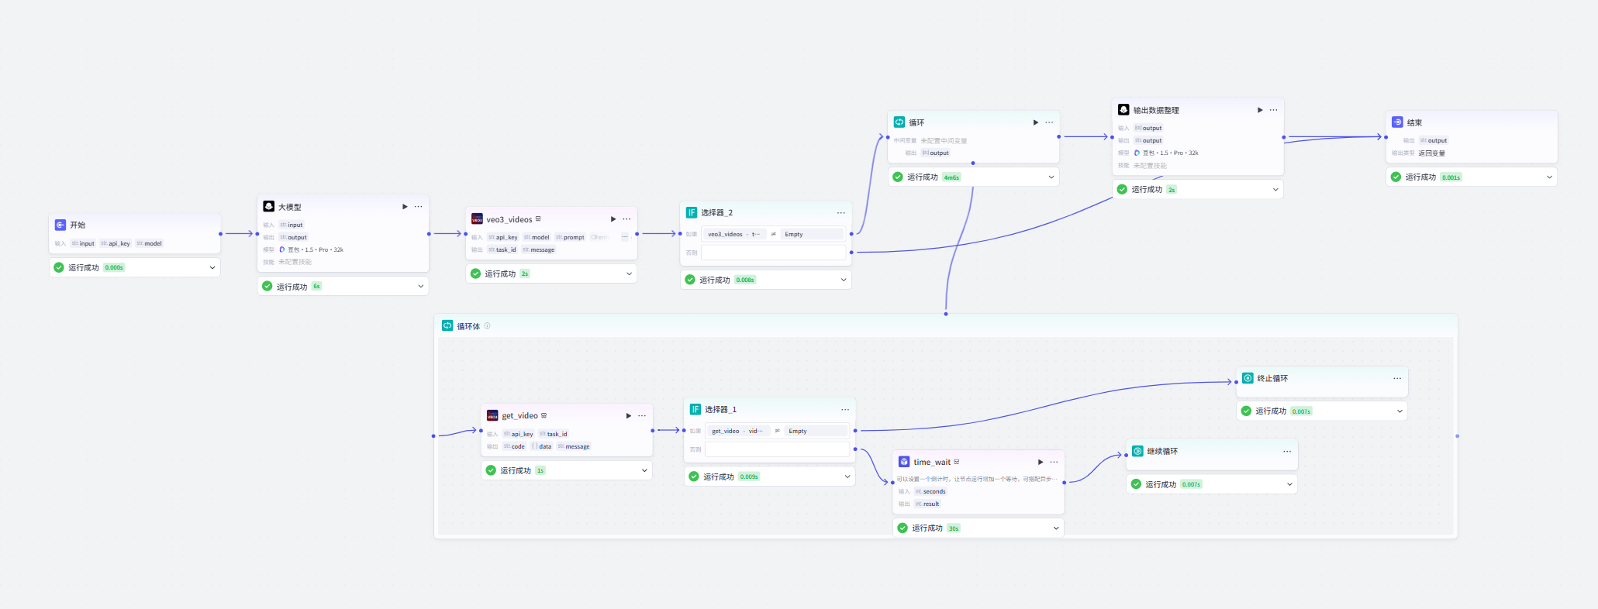Select the 结束 node title
The image size is (1598, 609).
pos(1414,122)
